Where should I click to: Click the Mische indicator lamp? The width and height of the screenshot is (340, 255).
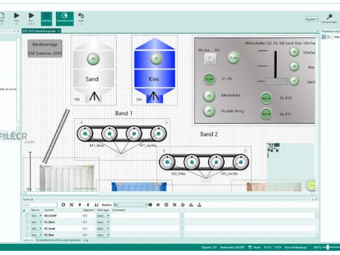[x=294, y=52]
